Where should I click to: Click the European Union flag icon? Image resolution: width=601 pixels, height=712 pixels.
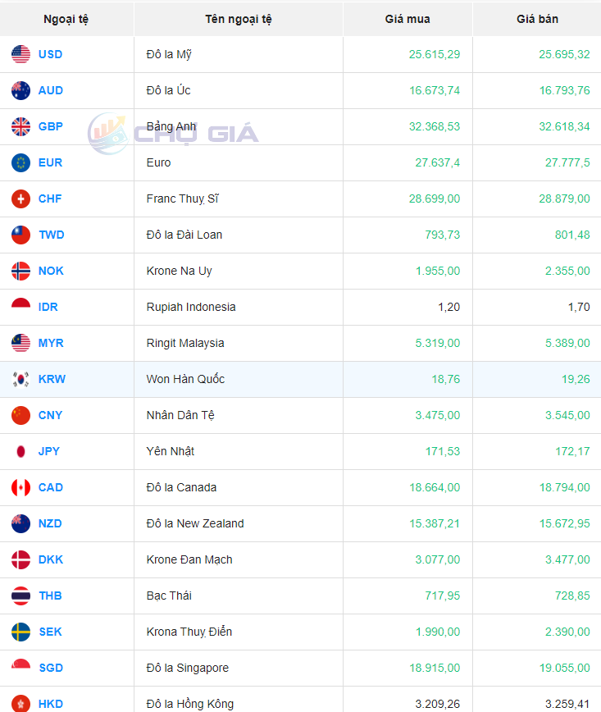pos(20,162)
